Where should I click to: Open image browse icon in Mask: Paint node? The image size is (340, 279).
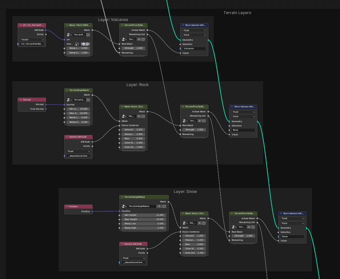coord(77,44)
